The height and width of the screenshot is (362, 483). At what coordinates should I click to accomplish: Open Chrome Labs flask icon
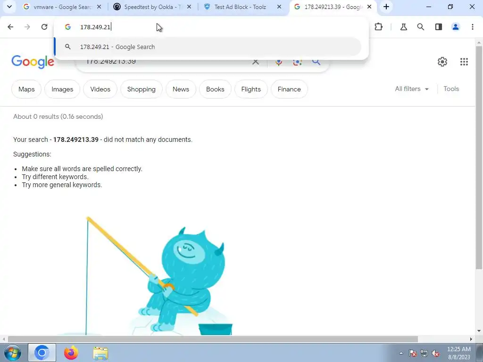[x=404, y=27]
